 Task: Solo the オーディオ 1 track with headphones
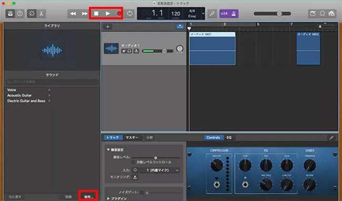point(129,51)
